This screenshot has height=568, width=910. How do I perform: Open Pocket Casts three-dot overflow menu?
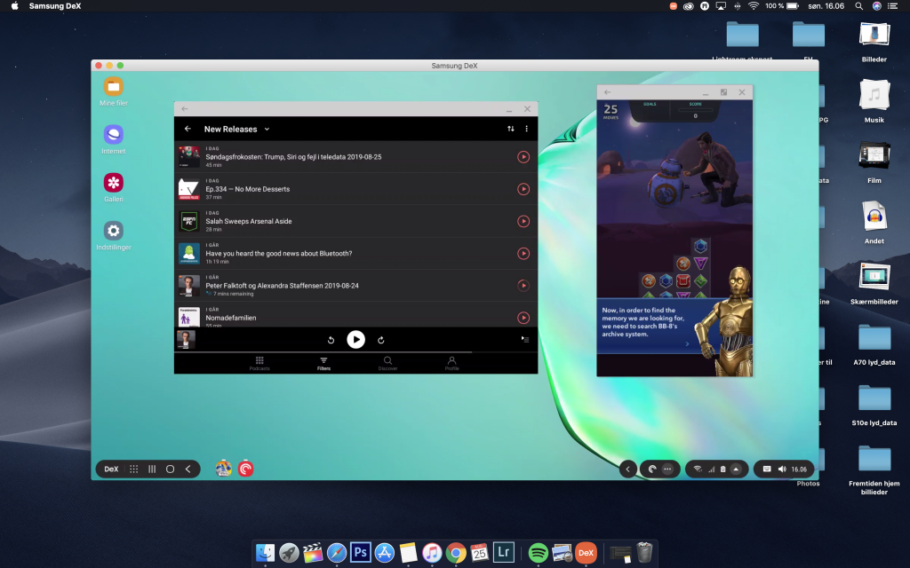pos(526,129)
